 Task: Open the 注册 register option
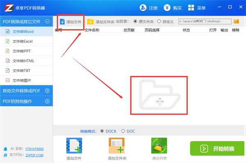click(148, 8)
